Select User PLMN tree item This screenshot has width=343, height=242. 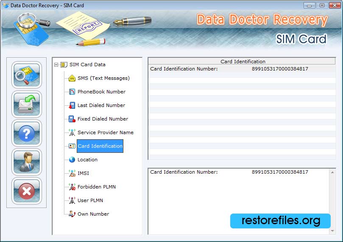[90, 200]
